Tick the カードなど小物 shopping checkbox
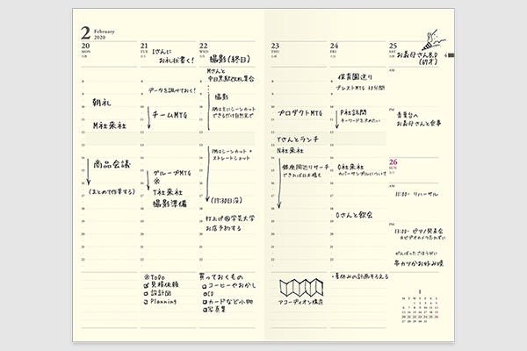Image resolution: width=527 pixels, height=351 pixels. click(x=205, y=302)
